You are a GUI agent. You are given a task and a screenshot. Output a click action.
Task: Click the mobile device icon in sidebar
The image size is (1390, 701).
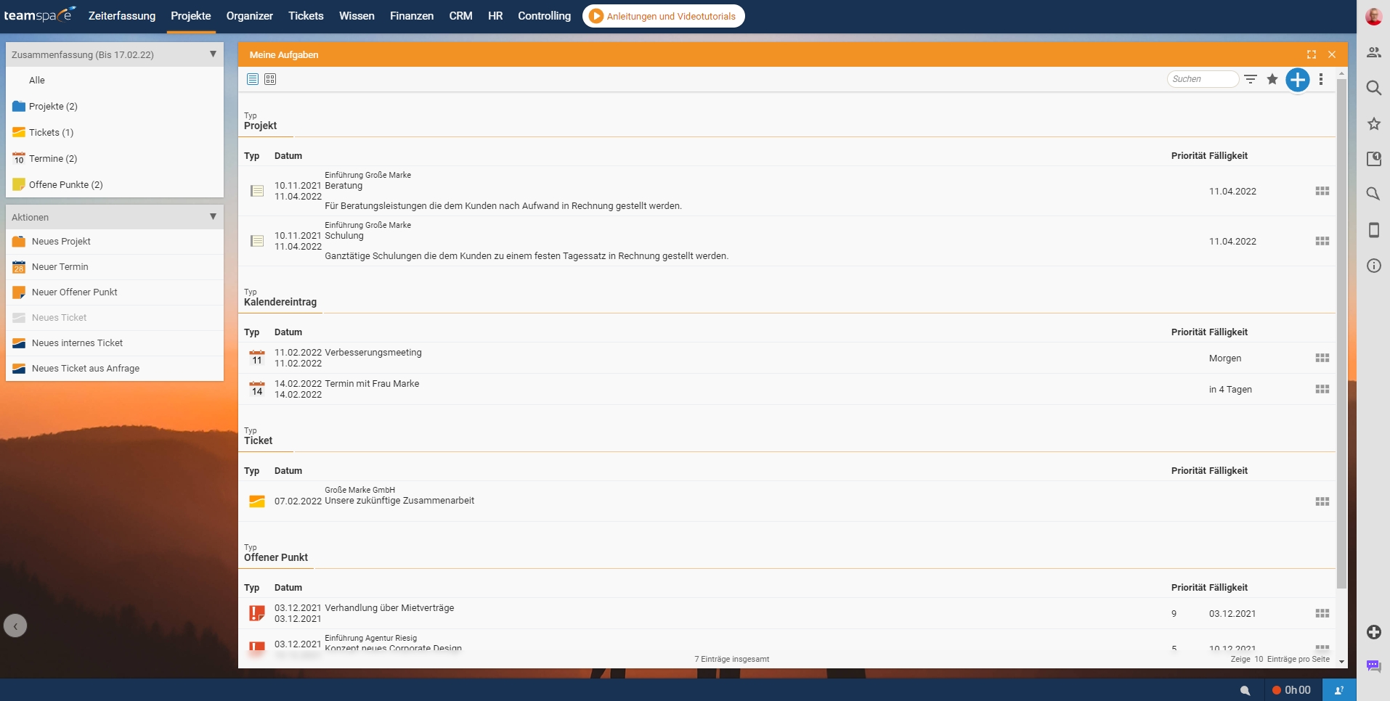(x=1373, y=230)
